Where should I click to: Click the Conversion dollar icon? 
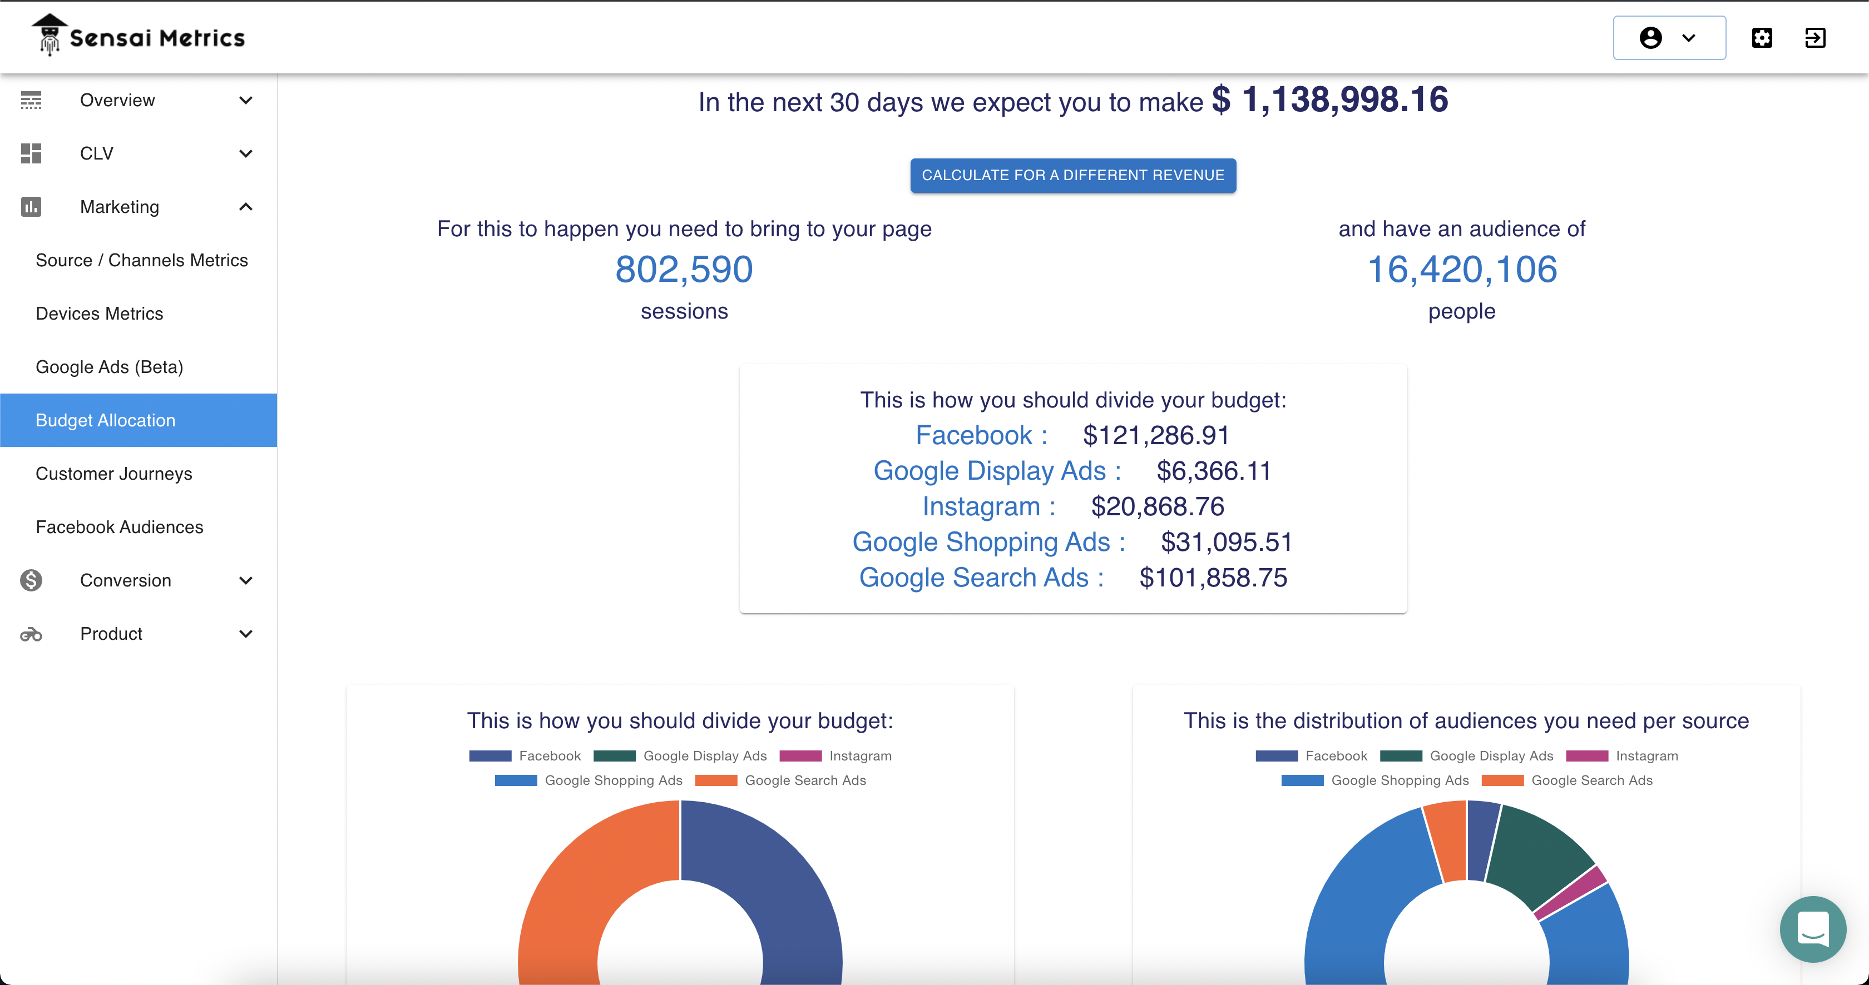(31, 580)
